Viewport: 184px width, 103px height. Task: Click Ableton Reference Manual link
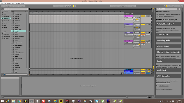tap(163, 83)
